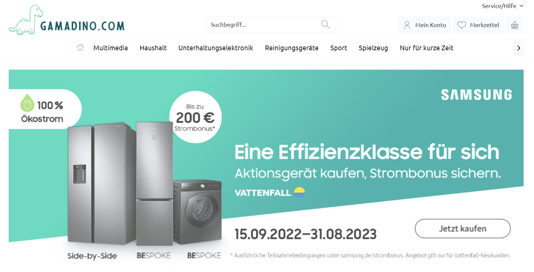This screenshot has width=534, height=272.
Task: Click the 200 € Strombonus badge
Action: click(195, 117)
